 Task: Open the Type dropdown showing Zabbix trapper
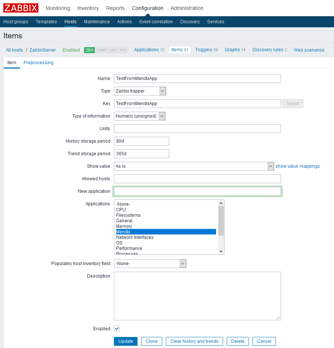pos(140,91)
